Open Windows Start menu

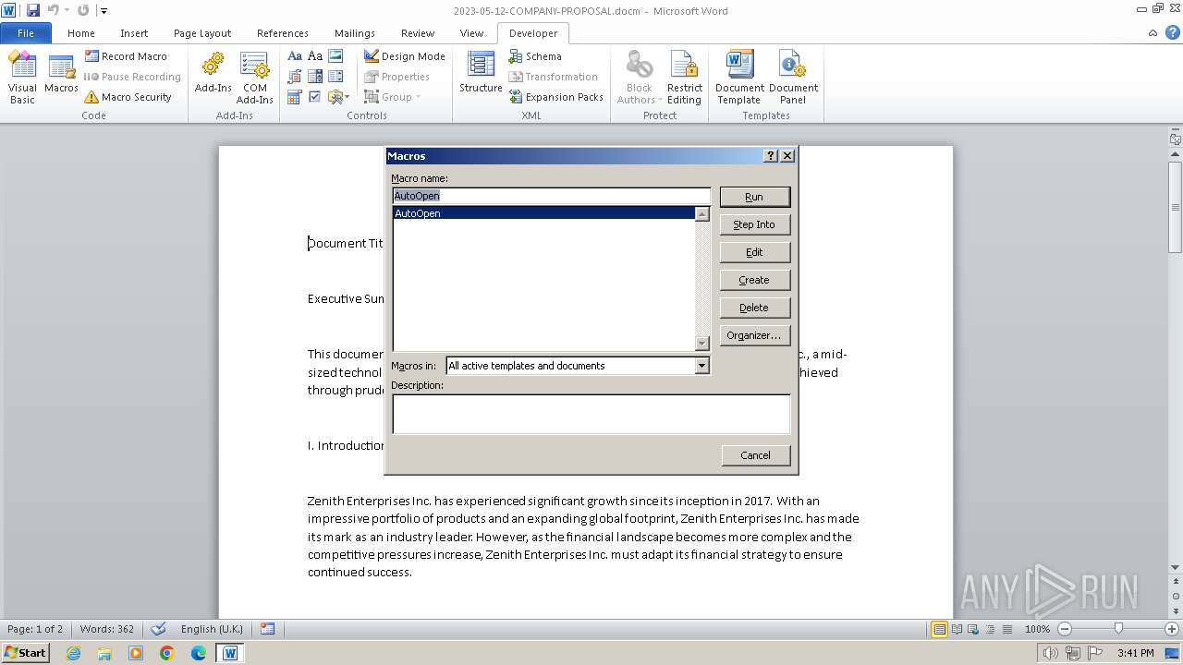[26, 652]
